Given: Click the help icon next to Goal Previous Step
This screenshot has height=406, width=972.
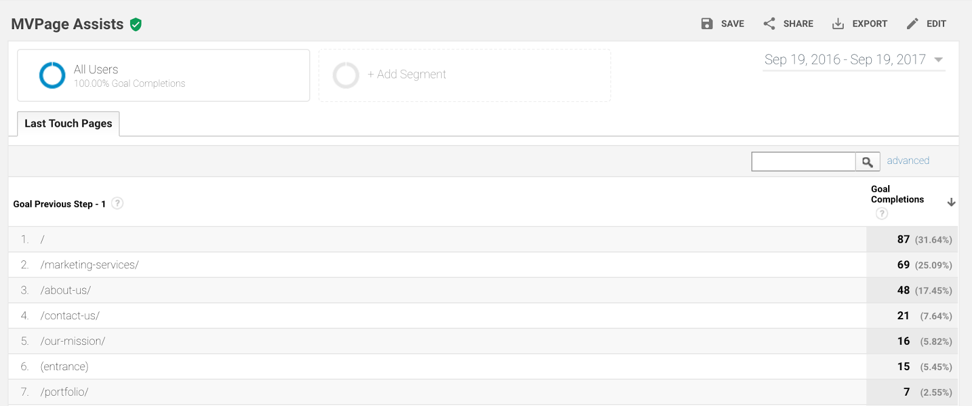Looking at the screenshot, I should [117, 203].
